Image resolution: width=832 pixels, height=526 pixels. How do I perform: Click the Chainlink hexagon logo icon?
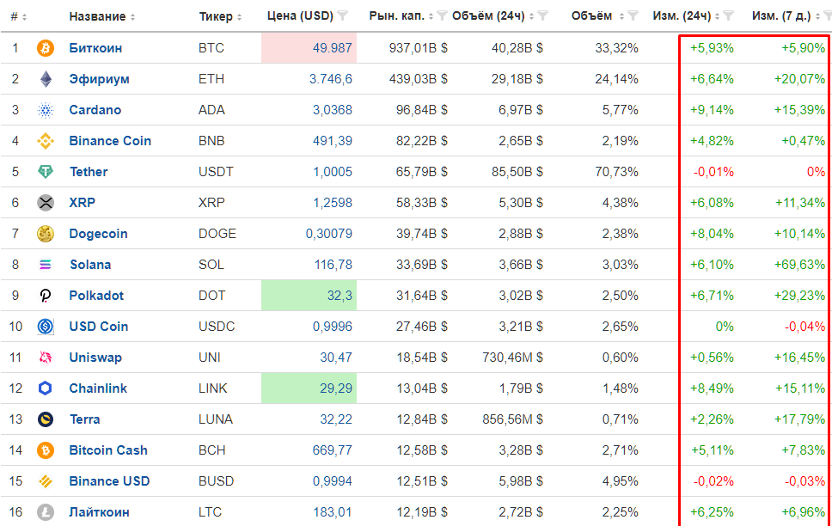[45, 388]
